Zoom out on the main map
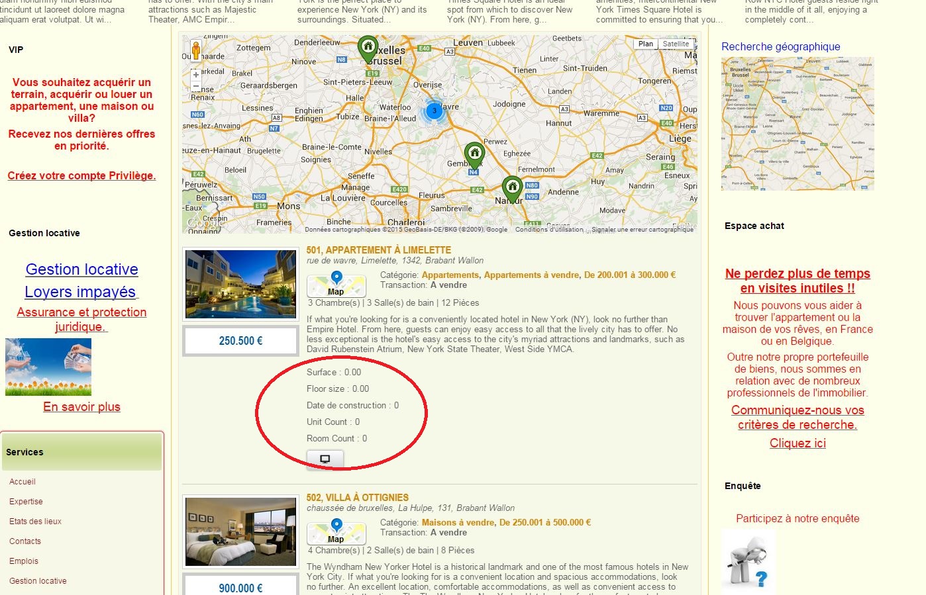Screen dimensions: 926x595 (x=196, y=87)
